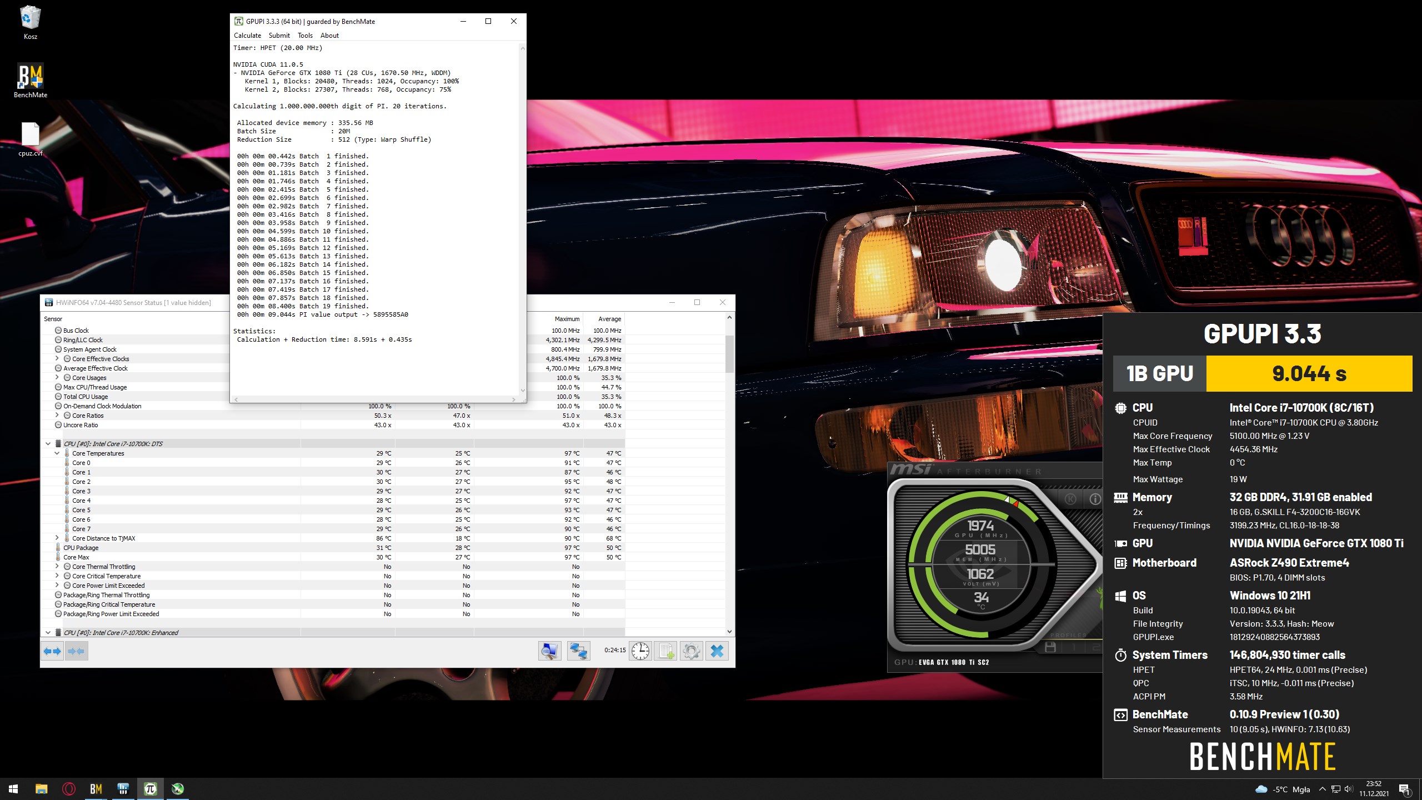The width and height of the screenshot is (1422, 800).
Task: Click GPUPI horizontal scrollbar right arrow
Action: 513,399
